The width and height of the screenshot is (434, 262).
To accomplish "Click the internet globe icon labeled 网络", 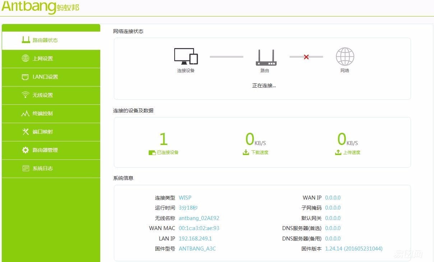I will 345,57.
